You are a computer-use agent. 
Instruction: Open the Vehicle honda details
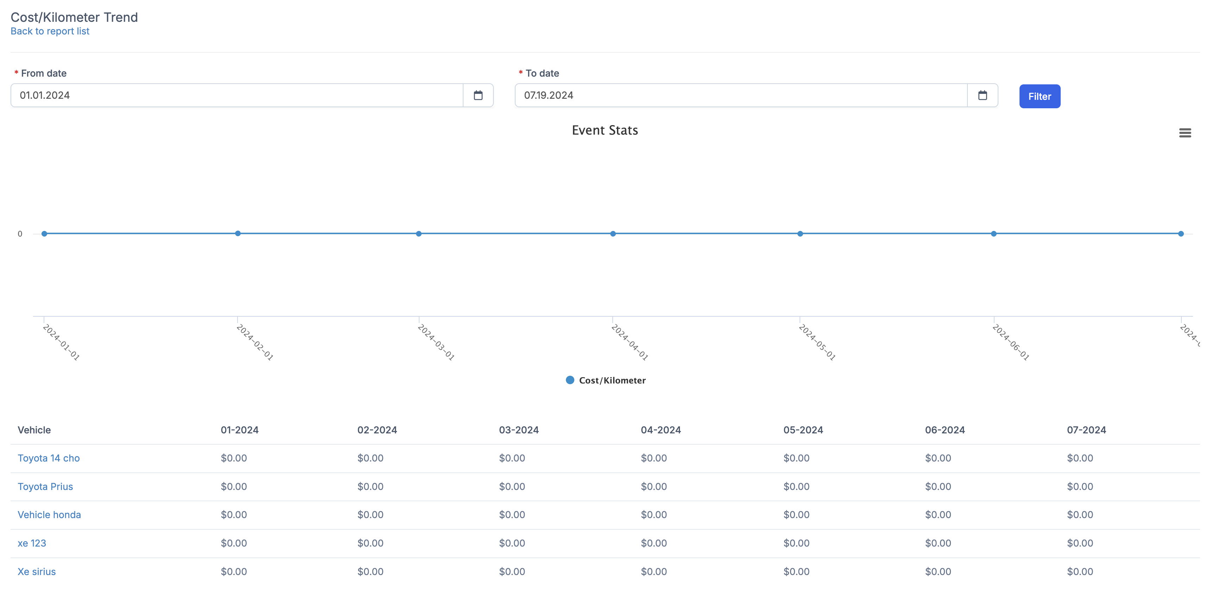tap(49, 515)
